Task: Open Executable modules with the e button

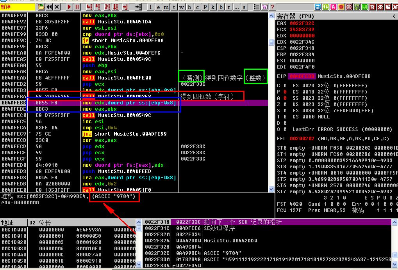Action: click(159, 7)
